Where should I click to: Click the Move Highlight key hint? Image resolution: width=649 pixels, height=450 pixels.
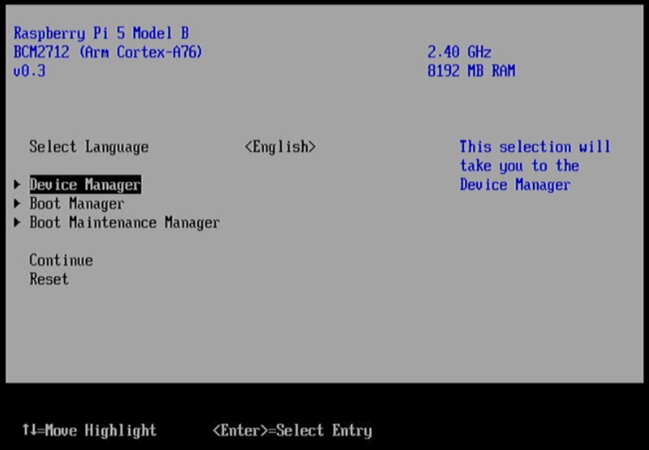click(89, 431)
